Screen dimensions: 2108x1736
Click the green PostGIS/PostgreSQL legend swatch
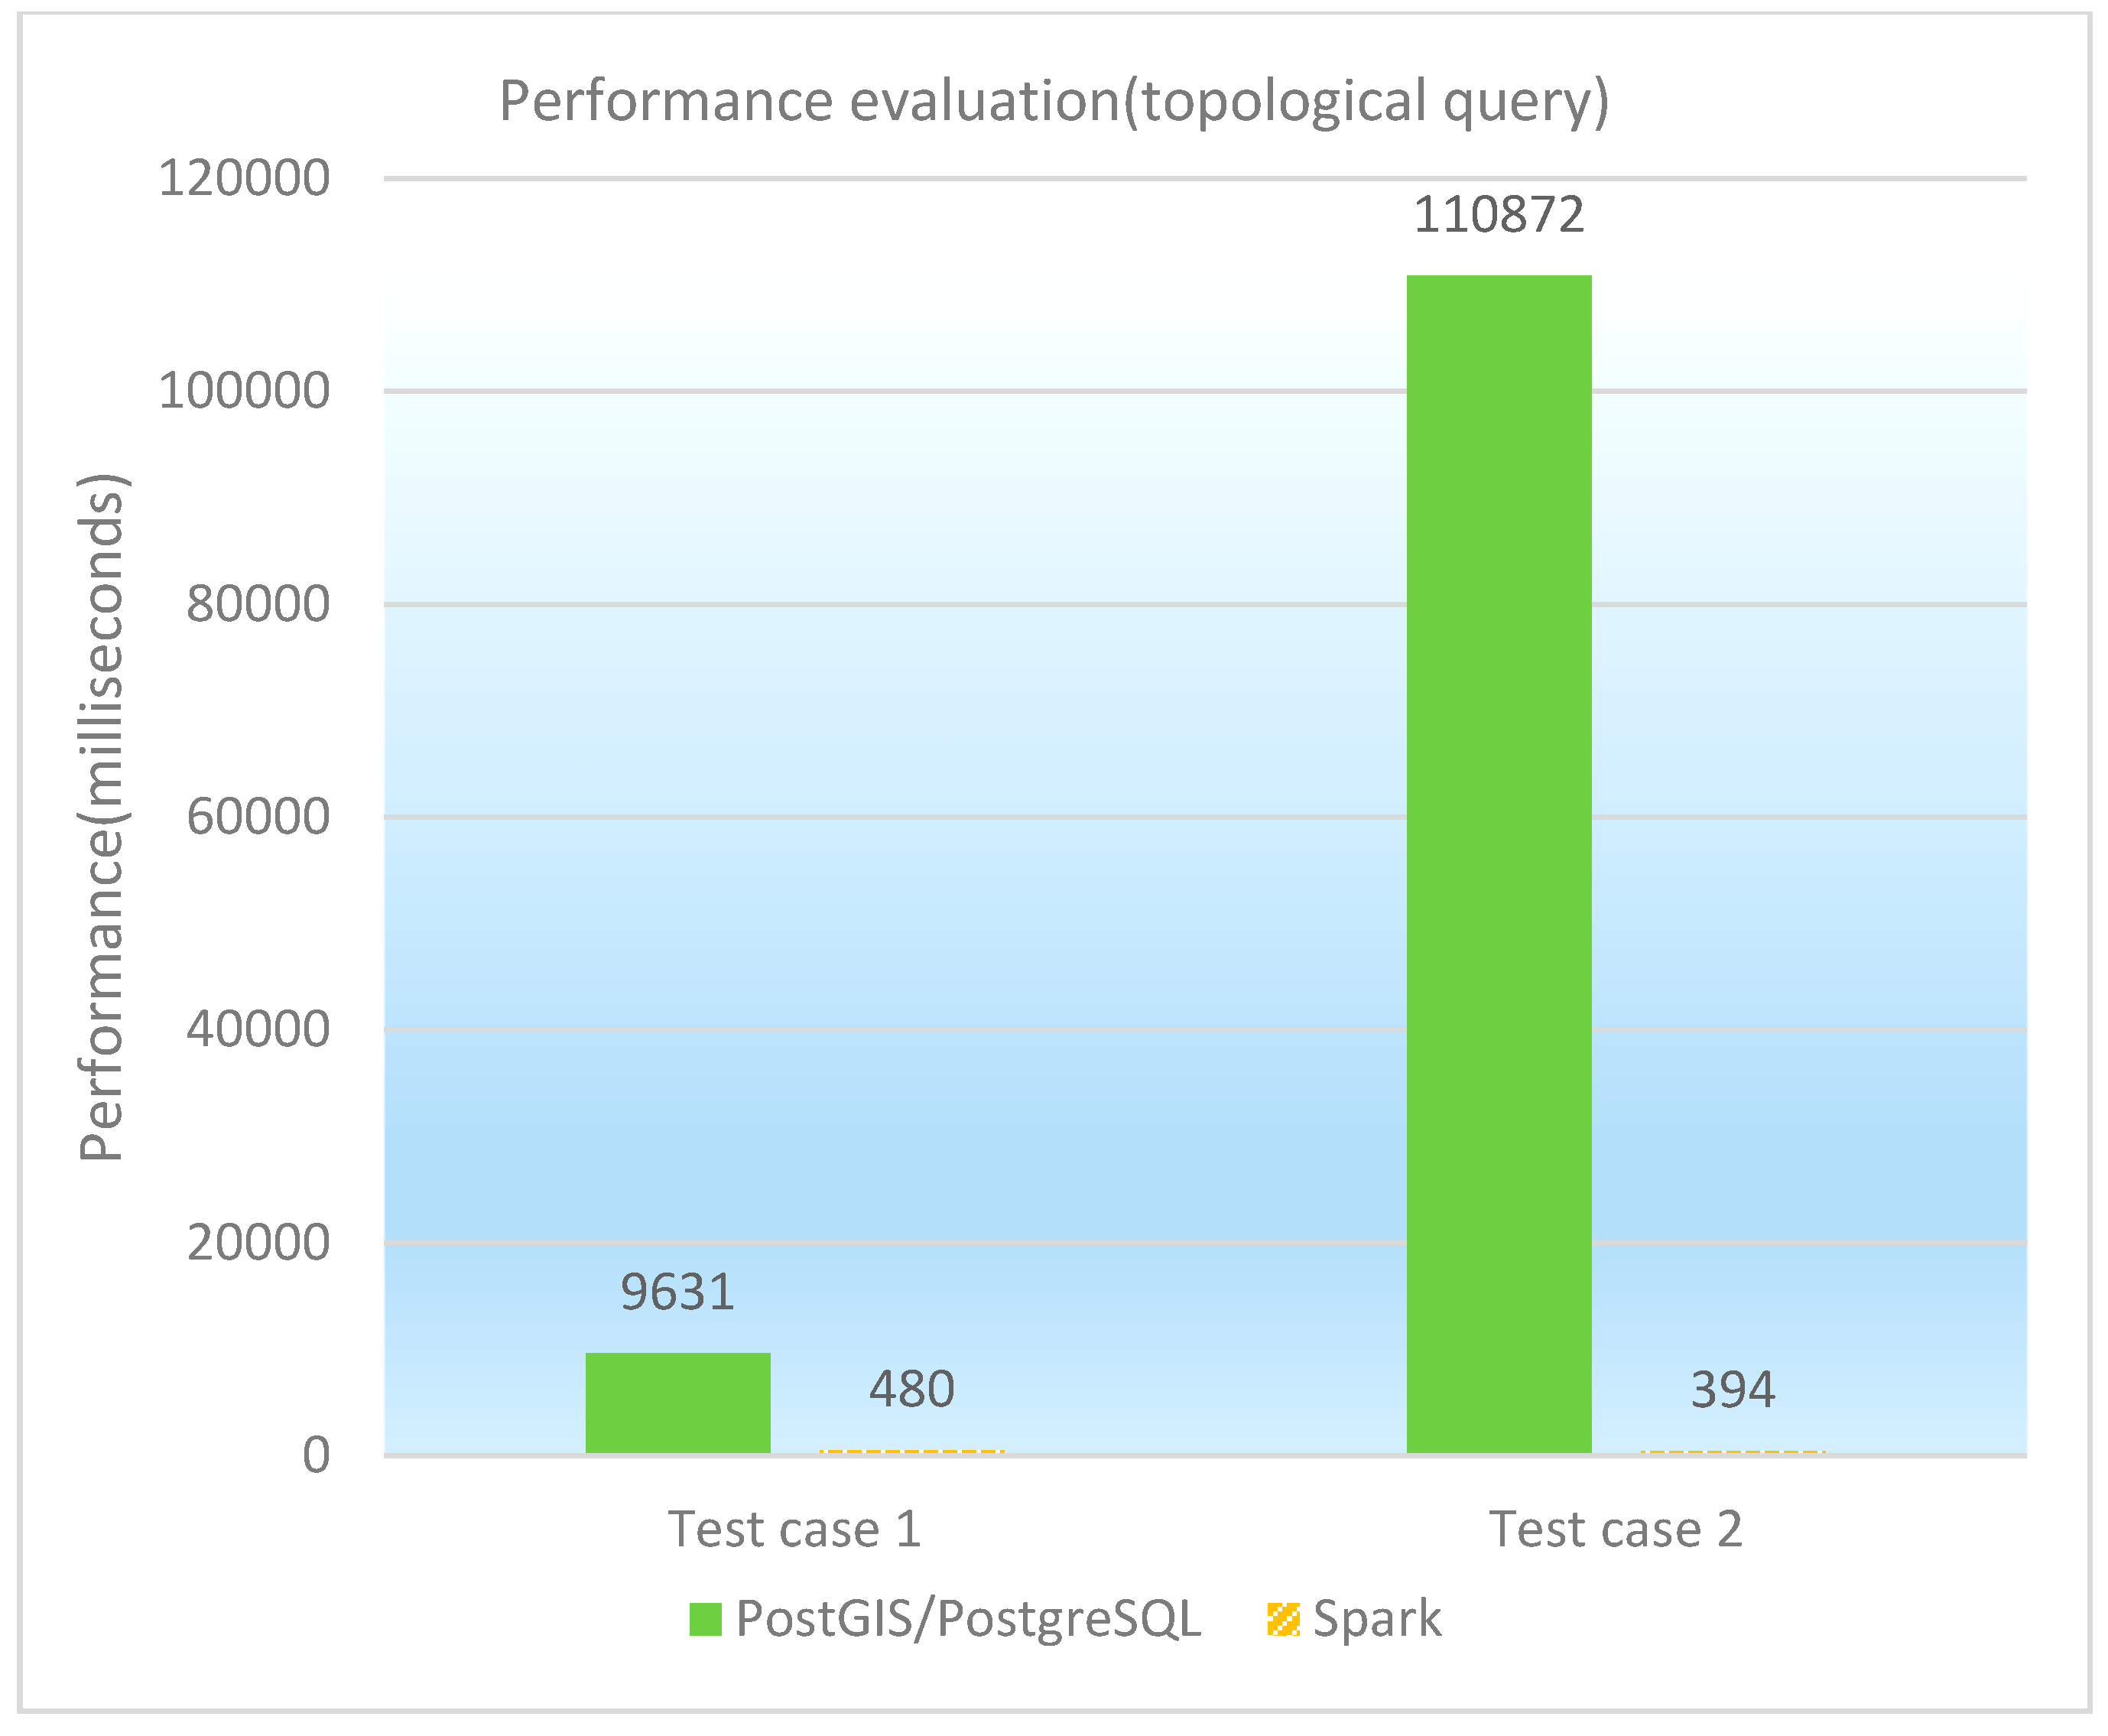[705, 1619]
